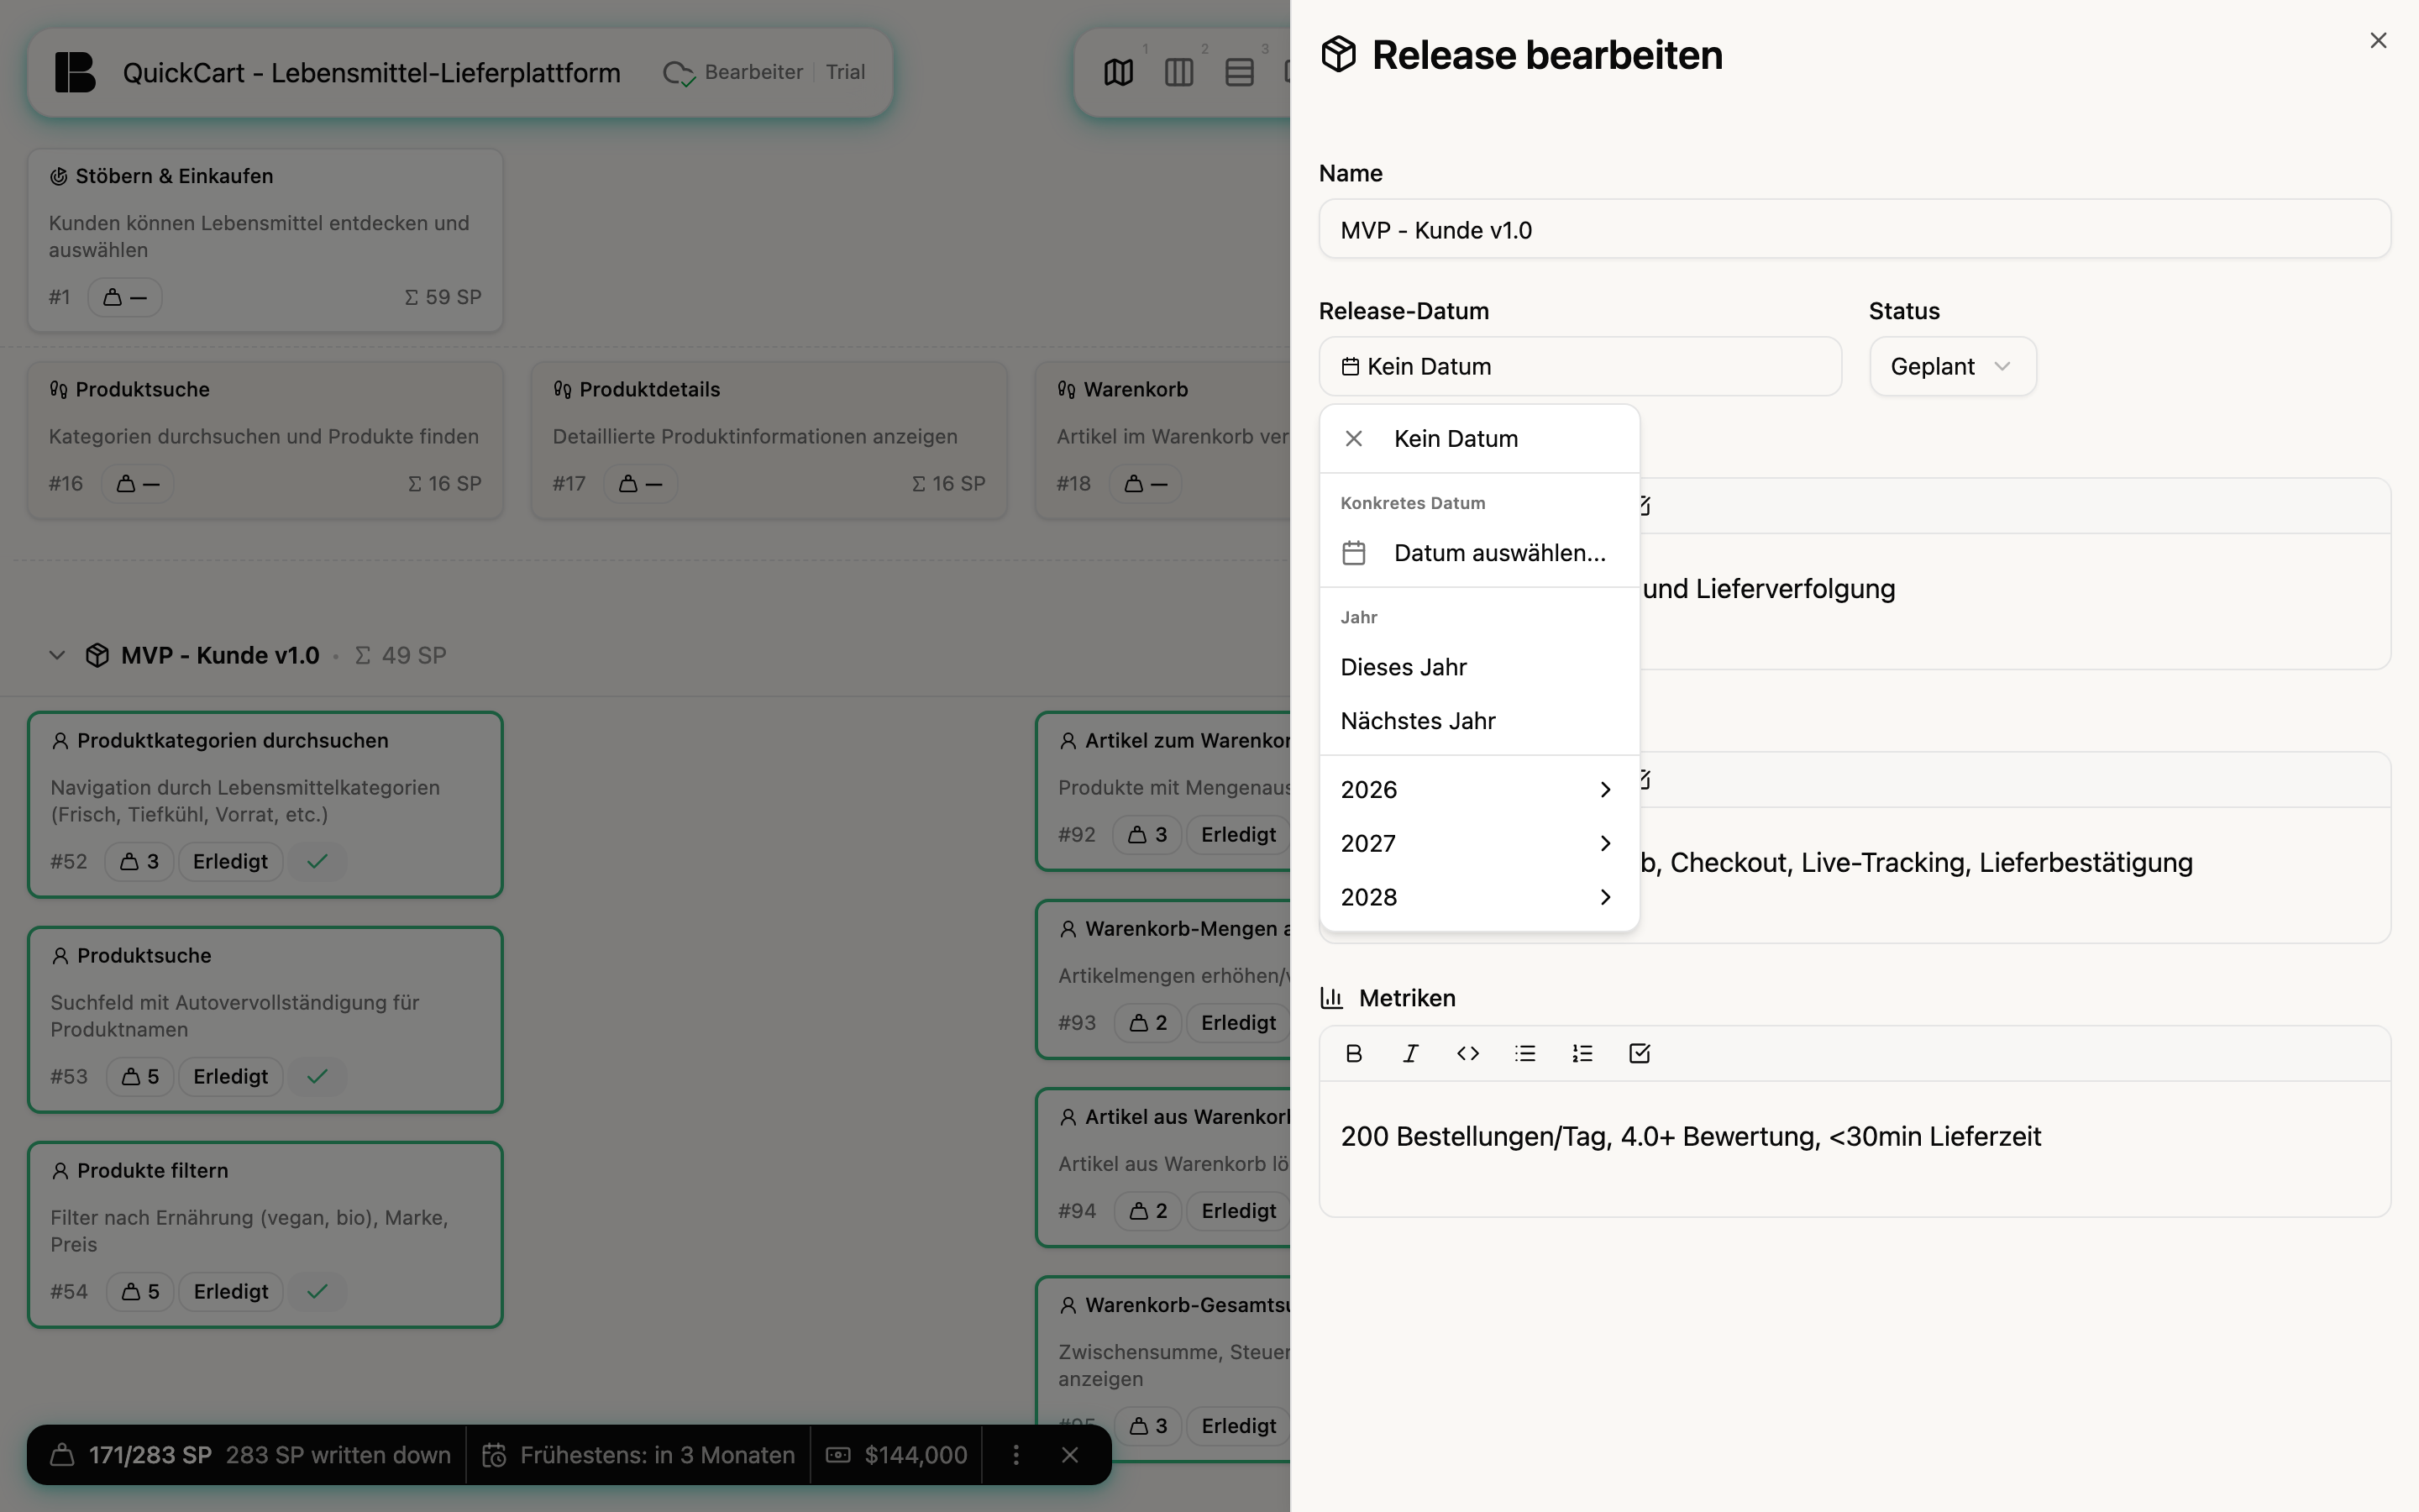Toggle done checkmark on story #54
The image size is (2419, 1512).
pos(317,1291)
